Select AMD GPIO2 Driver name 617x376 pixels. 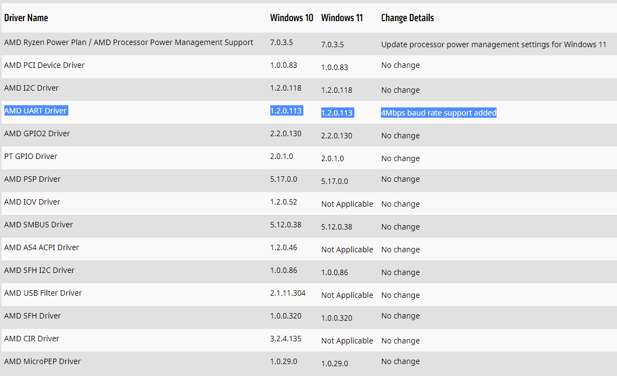pos(37,133)
